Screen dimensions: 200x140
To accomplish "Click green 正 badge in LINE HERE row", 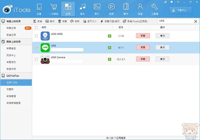I will 109,36.
